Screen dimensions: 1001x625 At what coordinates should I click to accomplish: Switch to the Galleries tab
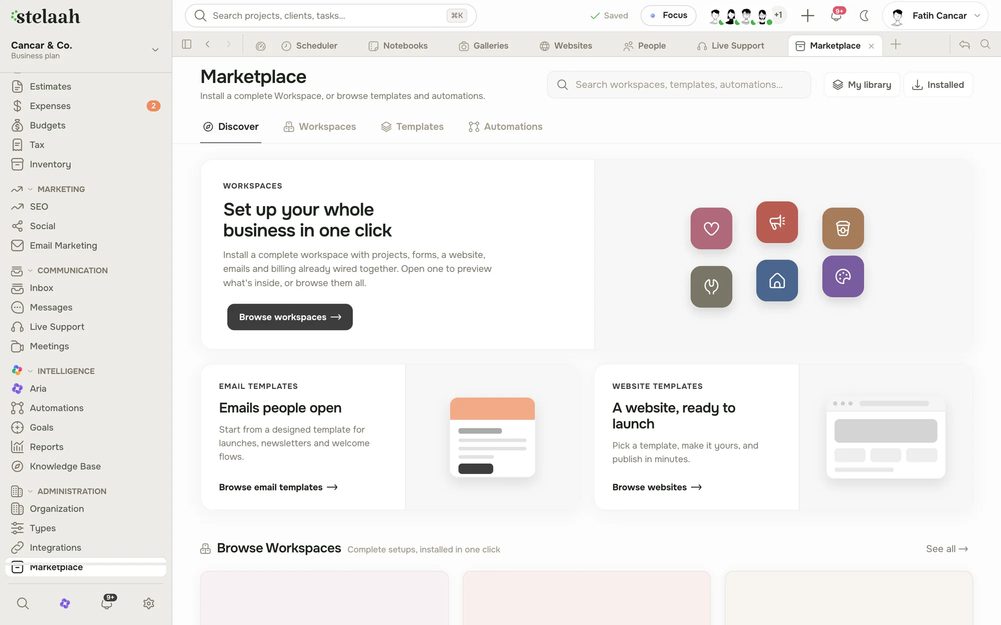(483, 45)
